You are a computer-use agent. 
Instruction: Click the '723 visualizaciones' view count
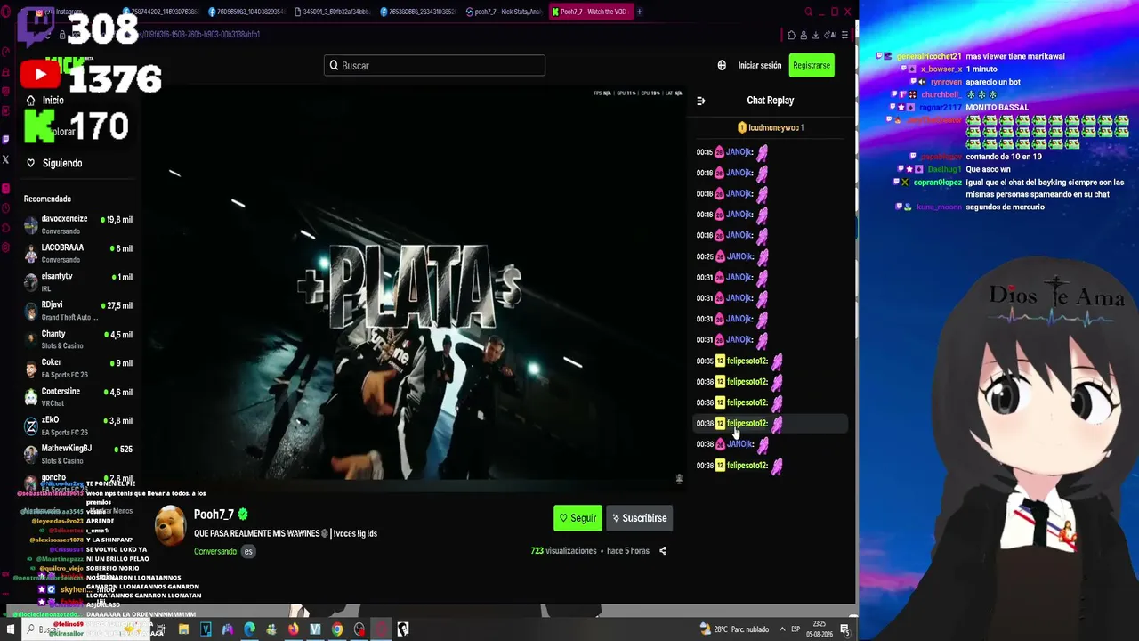(563, 551)
